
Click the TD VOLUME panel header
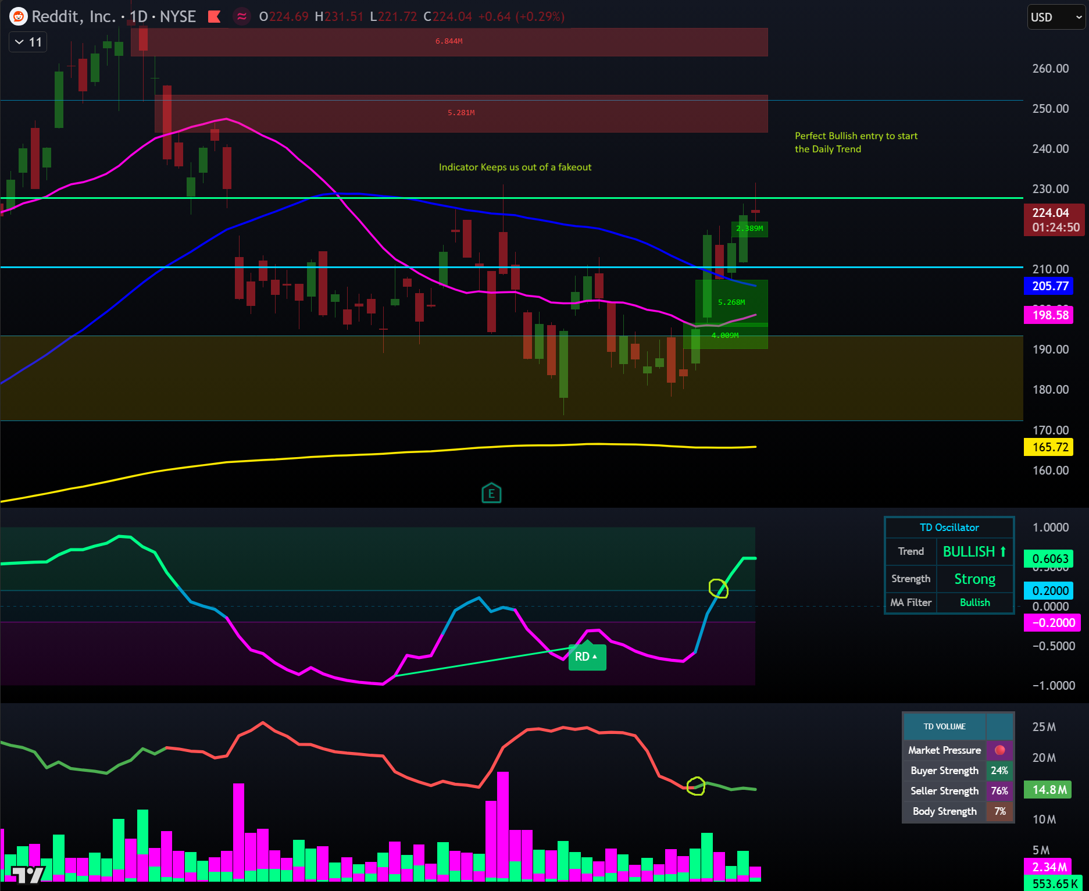(x=945, y=726)
